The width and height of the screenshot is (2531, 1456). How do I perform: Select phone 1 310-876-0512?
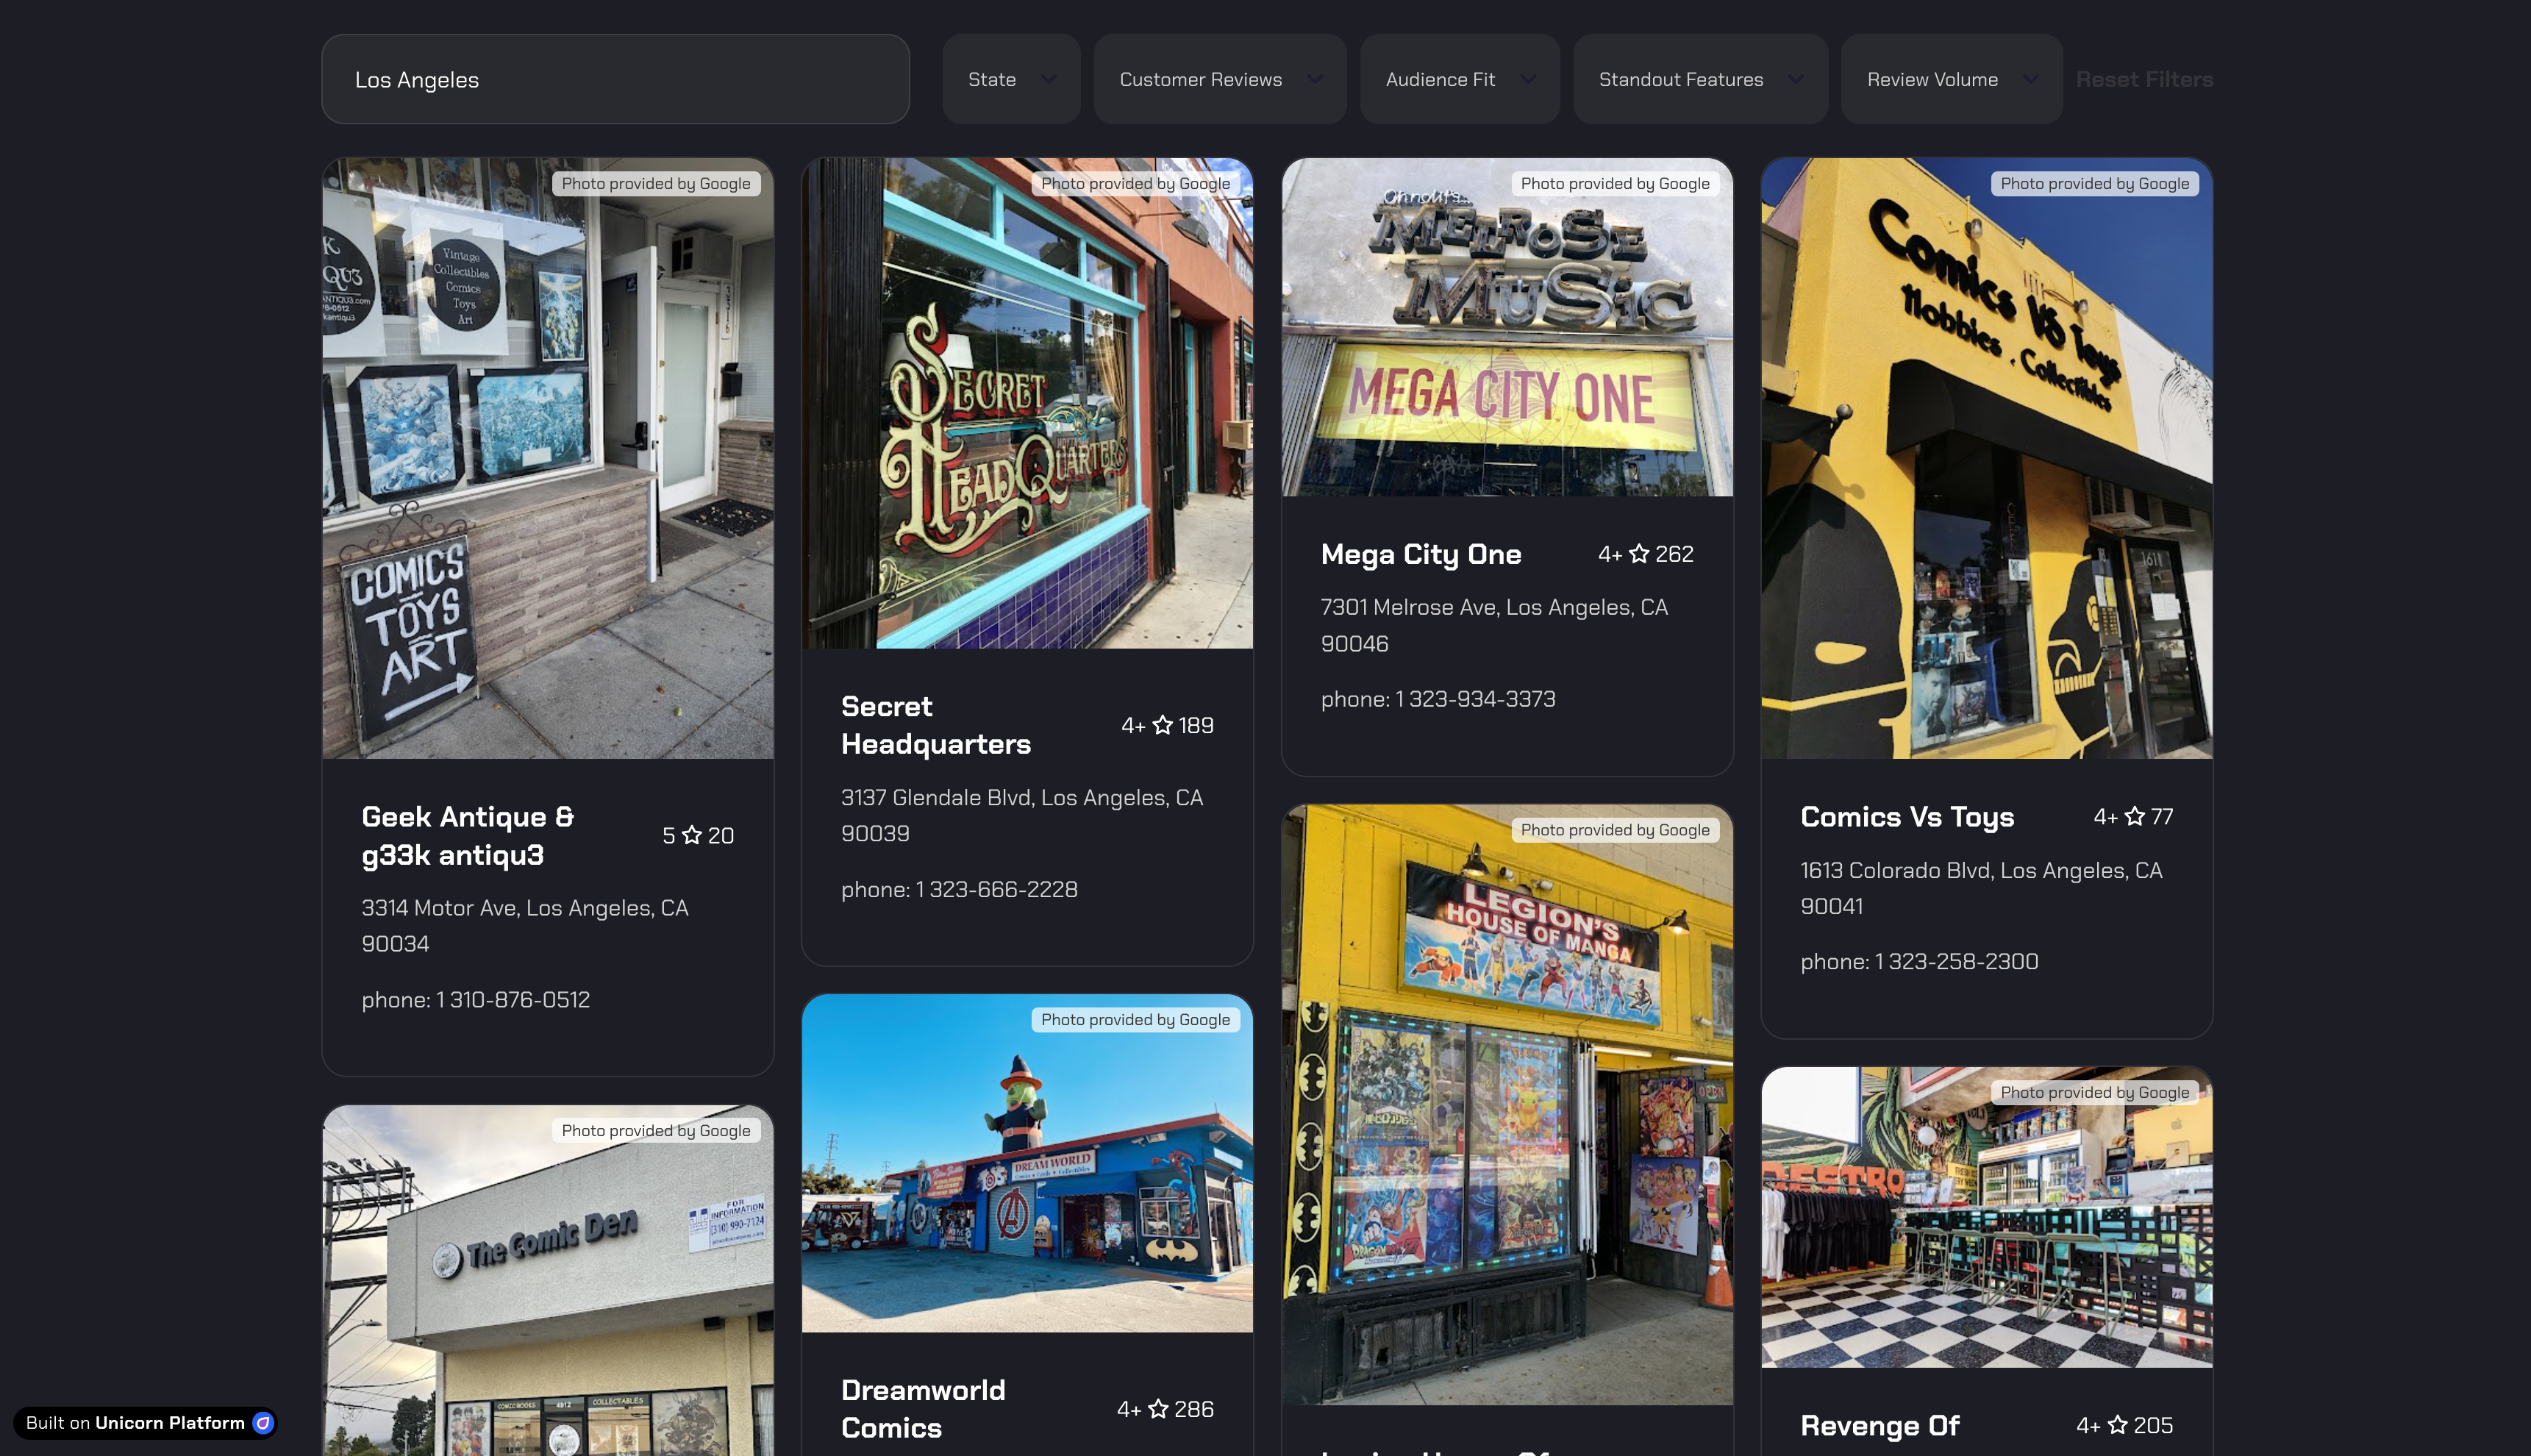tap(475, 999)
